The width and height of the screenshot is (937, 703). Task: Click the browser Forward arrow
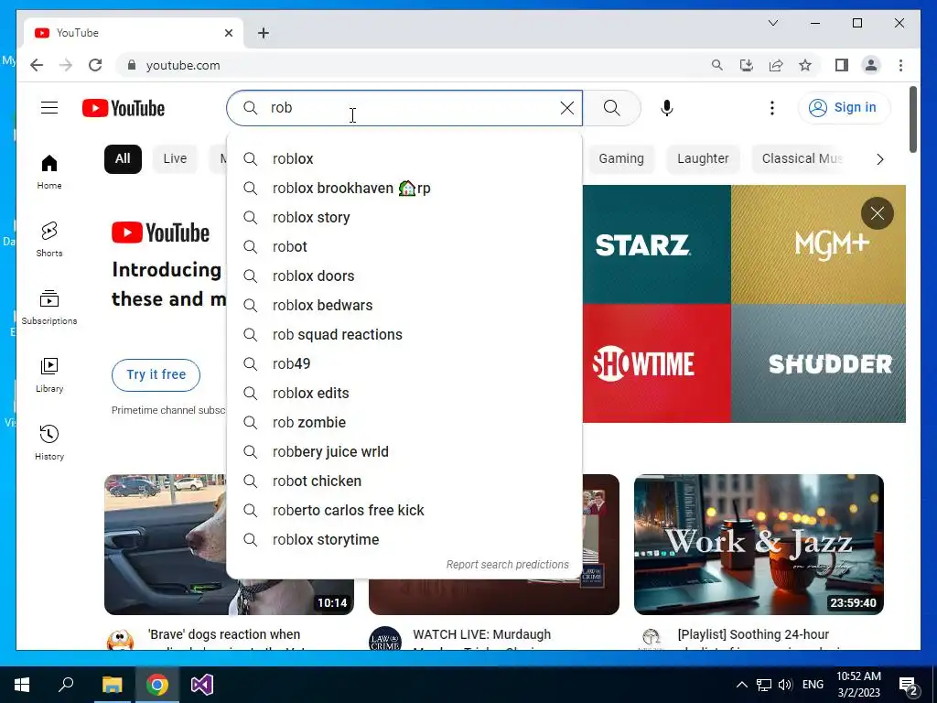pos(66,65)
